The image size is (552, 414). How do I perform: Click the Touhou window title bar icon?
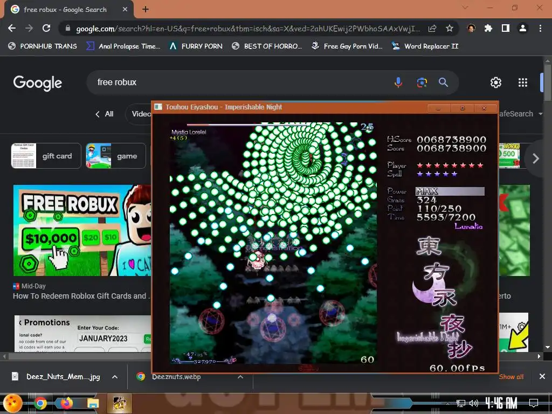click(158, 107)
